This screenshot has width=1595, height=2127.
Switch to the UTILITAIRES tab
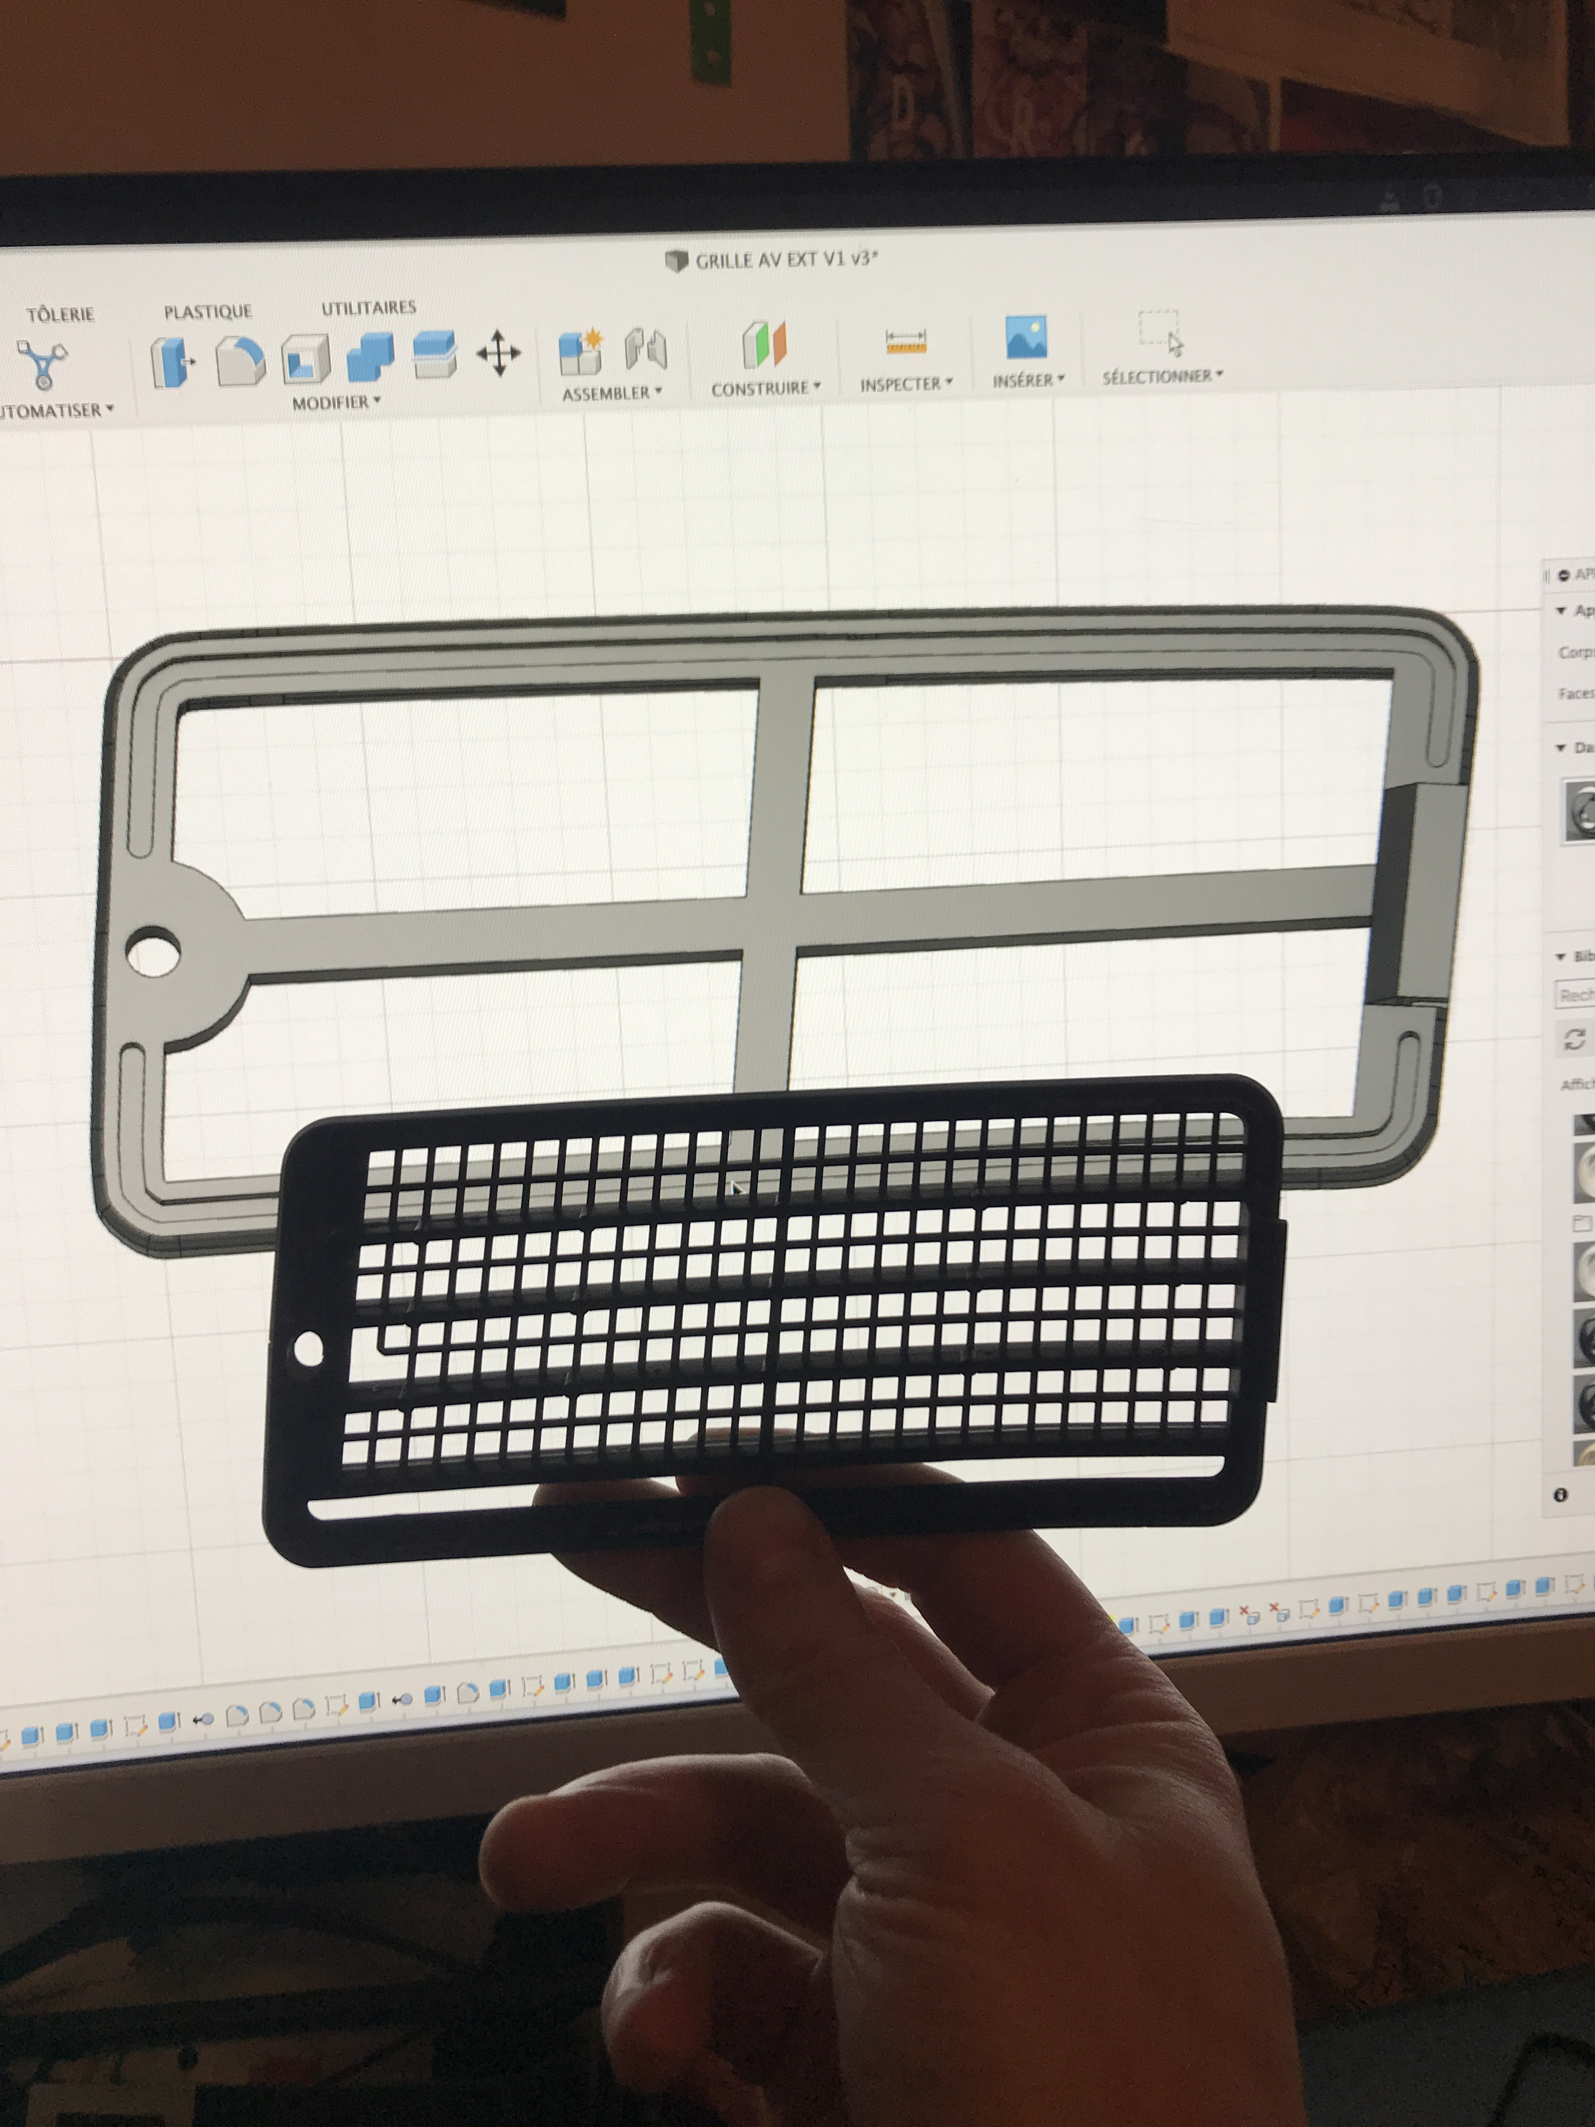pyautogui.click(x=368, y=308)
